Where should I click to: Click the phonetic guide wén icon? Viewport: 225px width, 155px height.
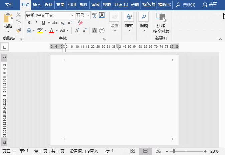point(94,15)
